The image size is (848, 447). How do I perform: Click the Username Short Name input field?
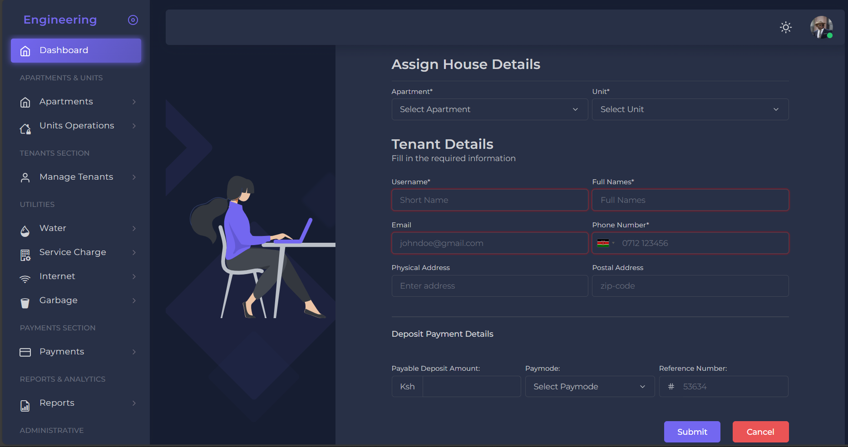[x=489, y=200]
